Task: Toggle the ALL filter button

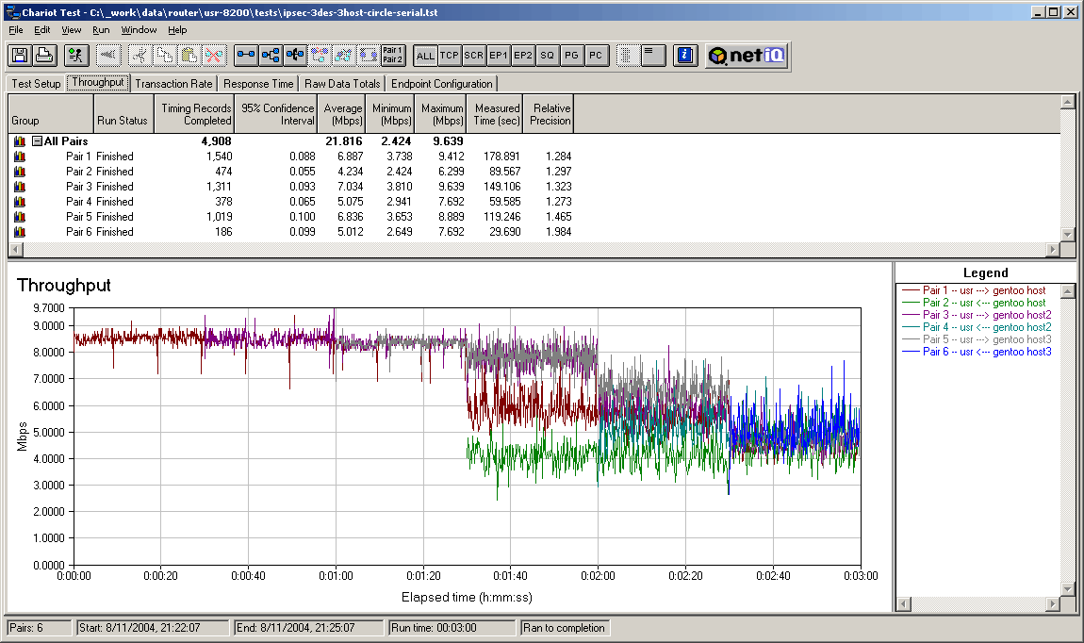Action: click(425, 56)
